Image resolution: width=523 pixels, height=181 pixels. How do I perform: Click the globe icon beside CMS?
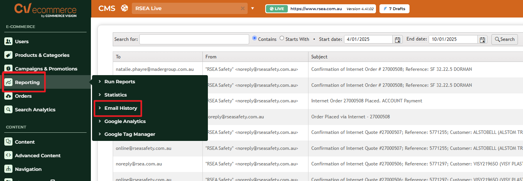[x=124, y=8]
